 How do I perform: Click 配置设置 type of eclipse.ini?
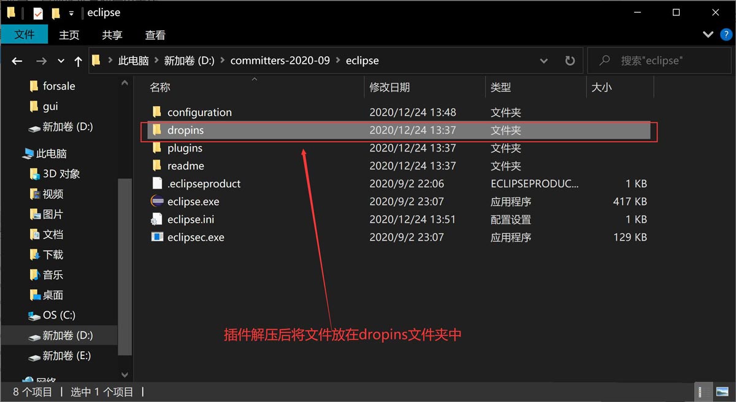(511, 219)
